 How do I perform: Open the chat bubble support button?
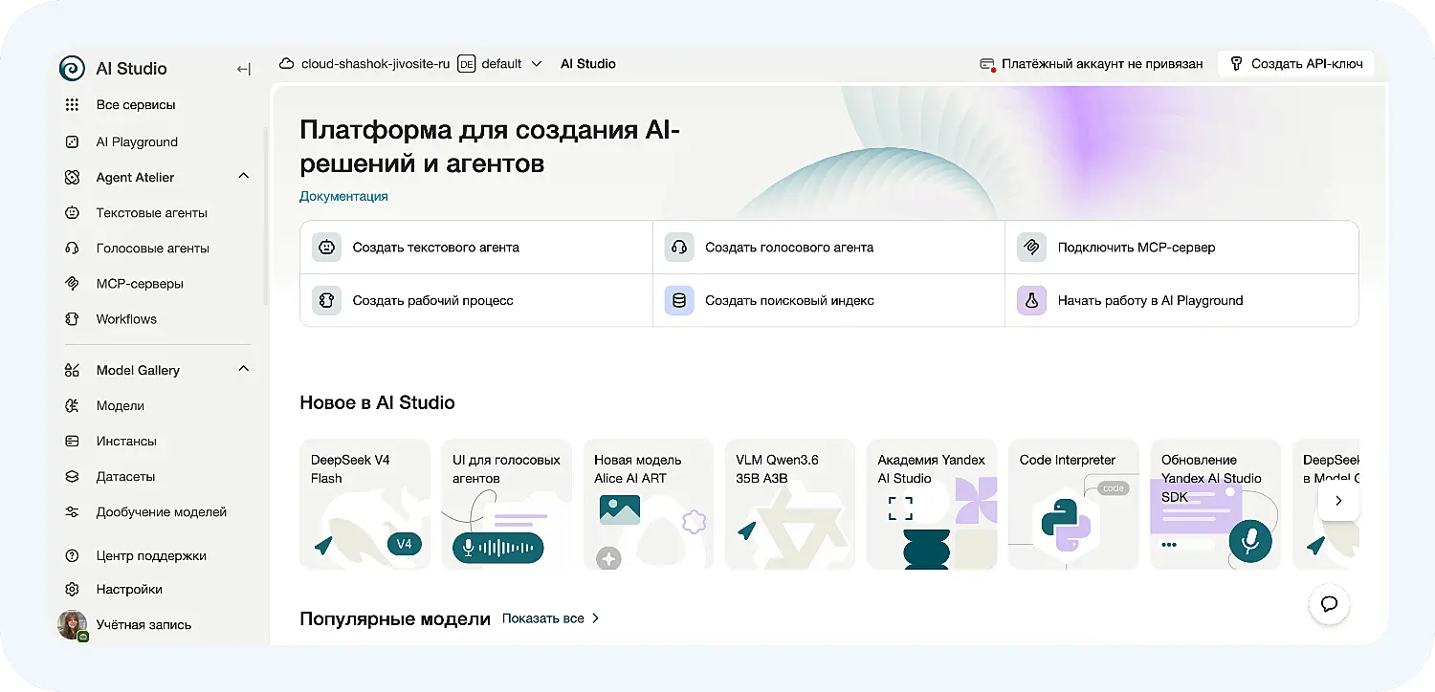[1329, 604]
